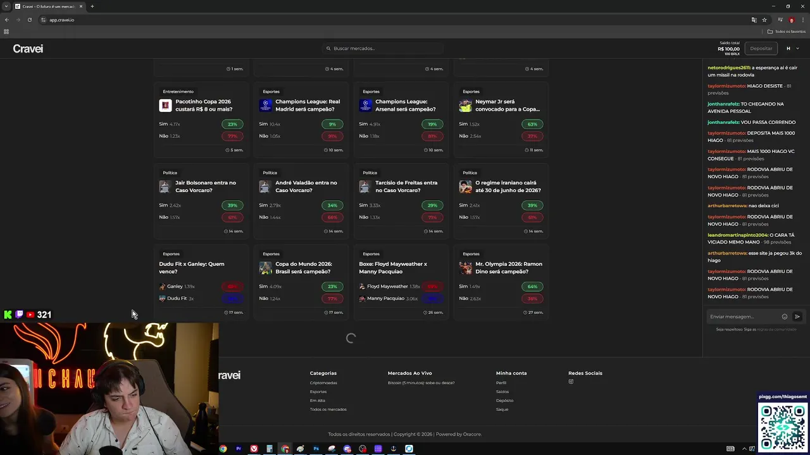Open the Esportes category footer link
The width and height of the screenshot is (810, 455).
coord(318,392)
